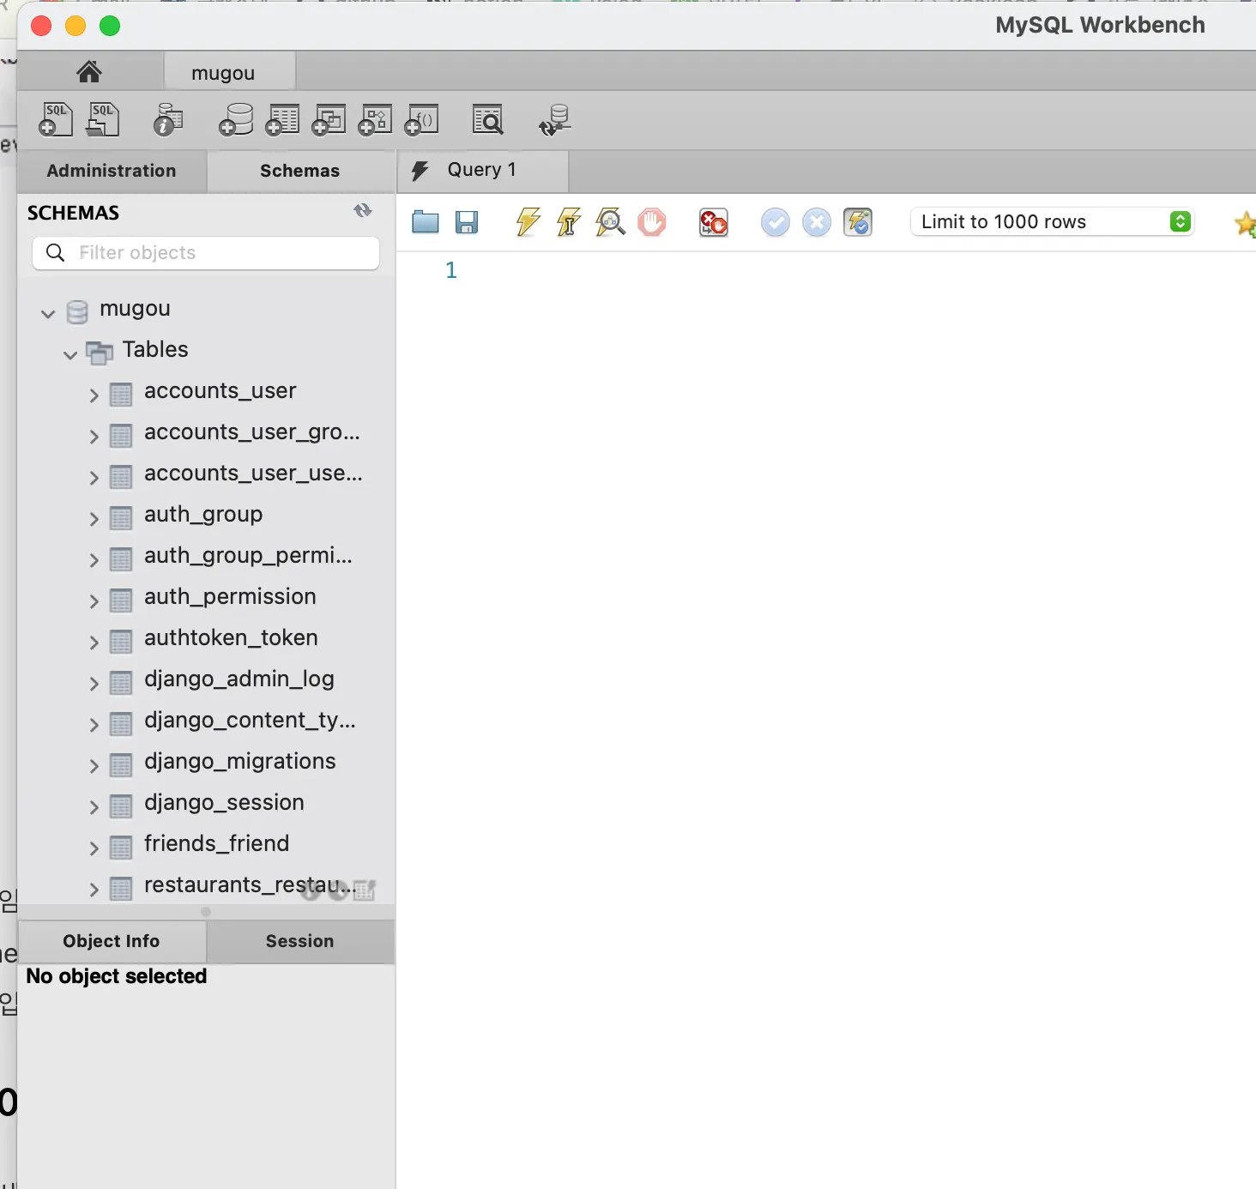Expand the auth_permission table
This screenshot has width=1256, height=1189.
coord(94,601)
